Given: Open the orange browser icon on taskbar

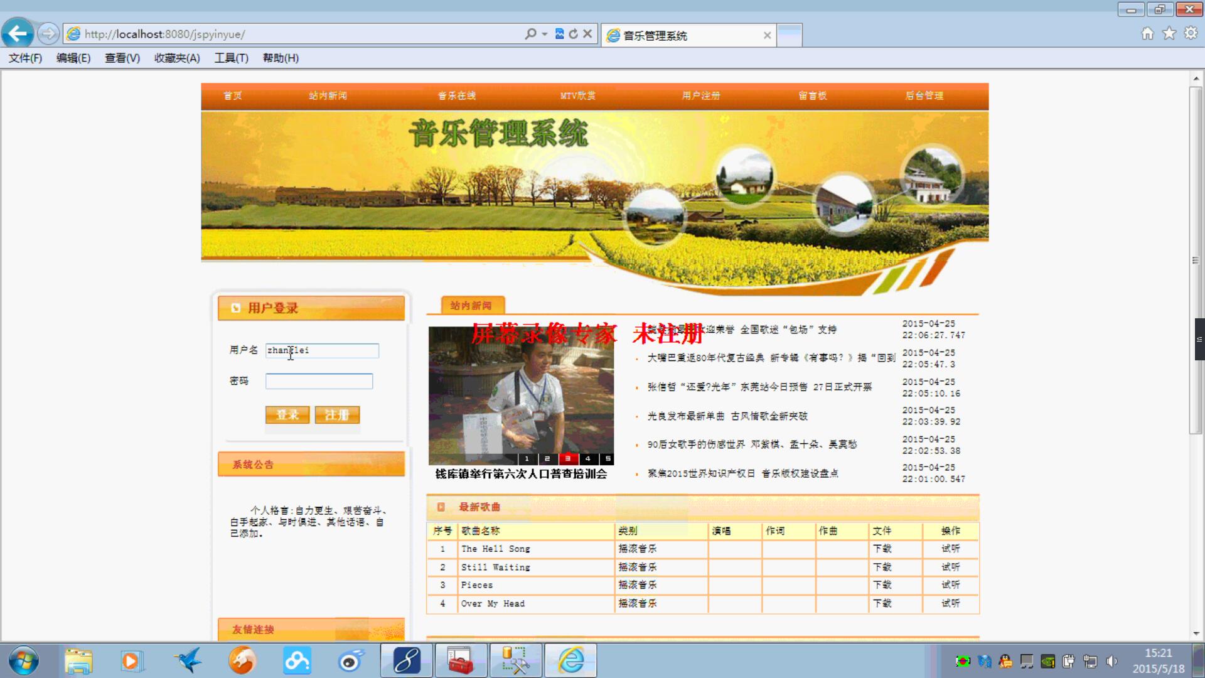Looking at the screenshot, I should [x=242, y=661].
